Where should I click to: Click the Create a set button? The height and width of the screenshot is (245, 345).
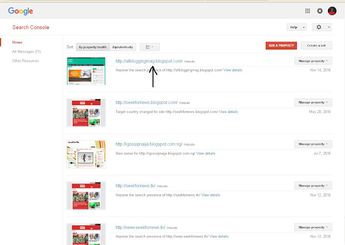point(316,45)
